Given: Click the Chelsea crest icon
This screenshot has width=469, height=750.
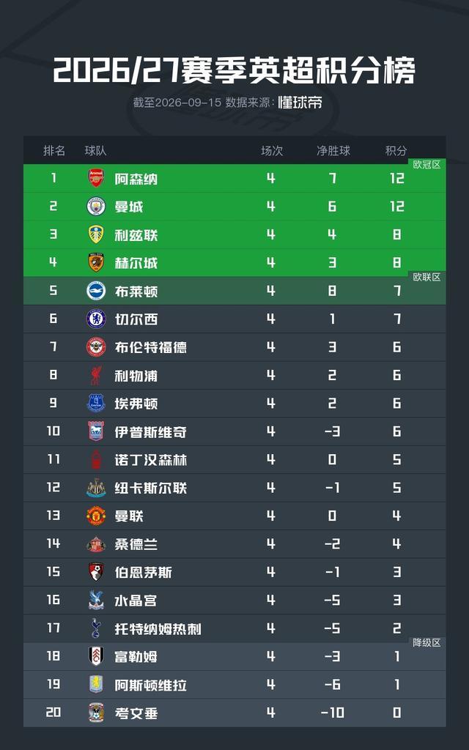Looking at the screenshot, I should [96, 319].
